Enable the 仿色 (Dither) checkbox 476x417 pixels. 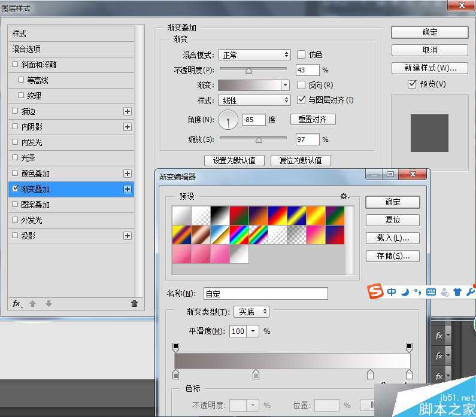[x=301, y=54]
